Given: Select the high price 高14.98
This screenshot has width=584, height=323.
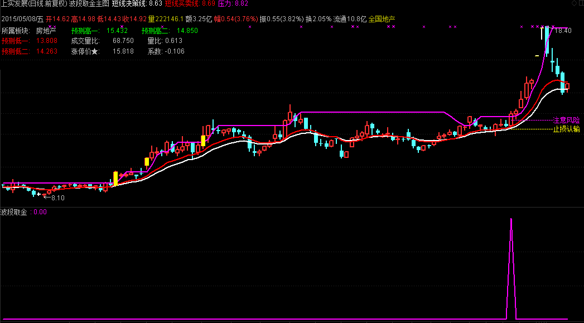Looking at the screenshot, I should click(x=83, y=19).
